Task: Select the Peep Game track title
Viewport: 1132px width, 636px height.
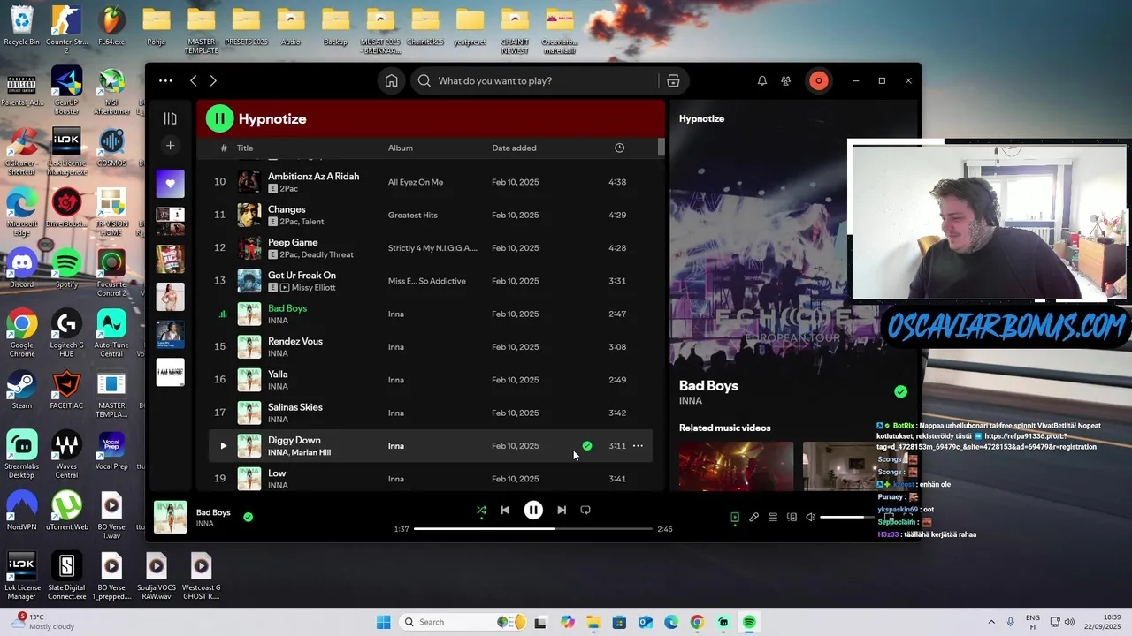Action: point(293,242)
